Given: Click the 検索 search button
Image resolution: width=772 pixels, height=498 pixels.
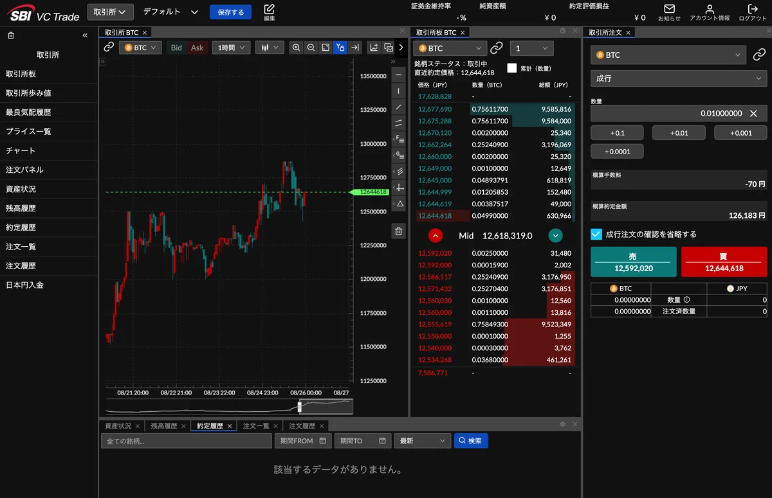Looking at the screenshot, I should 471,441.
